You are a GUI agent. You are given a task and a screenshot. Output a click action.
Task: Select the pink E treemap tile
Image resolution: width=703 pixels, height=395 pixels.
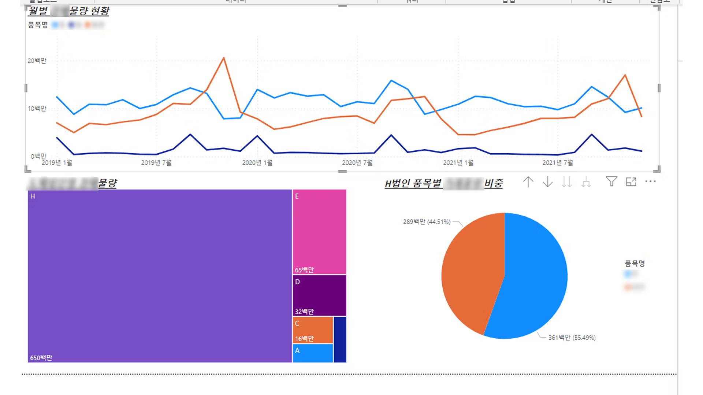click(319, 232)
